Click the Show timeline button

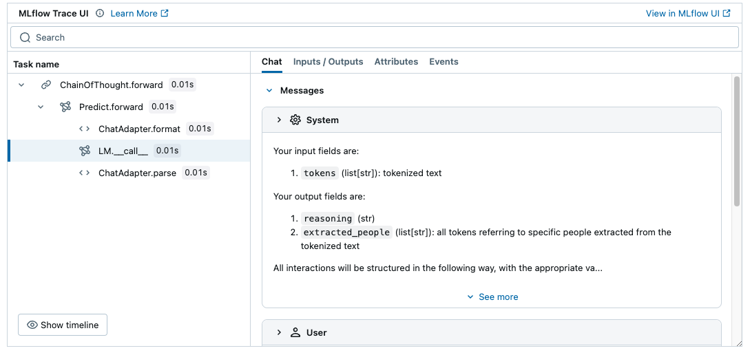[63, 325]
